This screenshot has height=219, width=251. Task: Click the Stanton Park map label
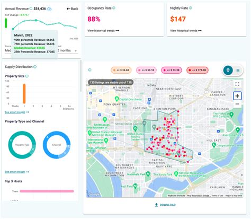click(165, 109)
